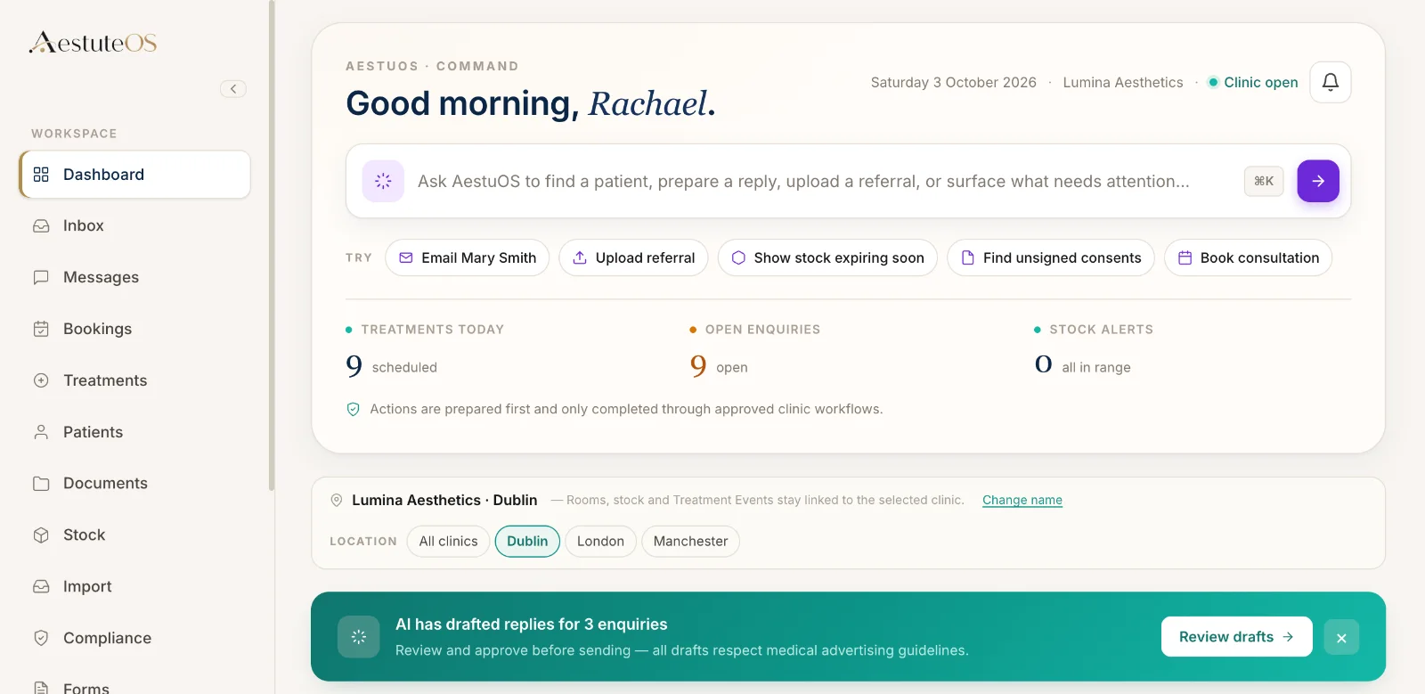Click the Clinic open status indicator
1425x694 pixels.
click(x=1252, y=82)
